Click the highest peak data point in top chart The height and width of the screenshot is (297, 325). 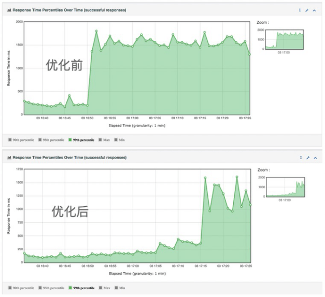coord(96,31)
